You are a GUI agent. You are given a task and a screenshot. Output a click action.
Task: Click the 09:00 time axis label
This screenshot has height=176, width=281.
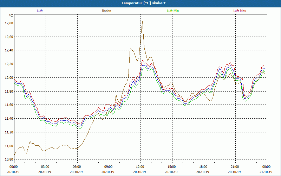click(x=109, y=167)
